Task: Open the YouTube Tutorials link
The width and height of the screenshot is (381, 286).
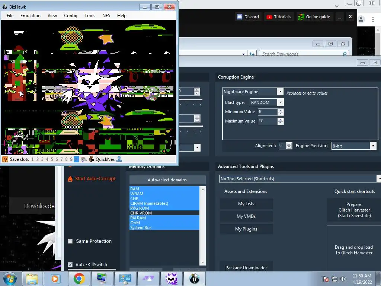Action: (x=279, y=17)
